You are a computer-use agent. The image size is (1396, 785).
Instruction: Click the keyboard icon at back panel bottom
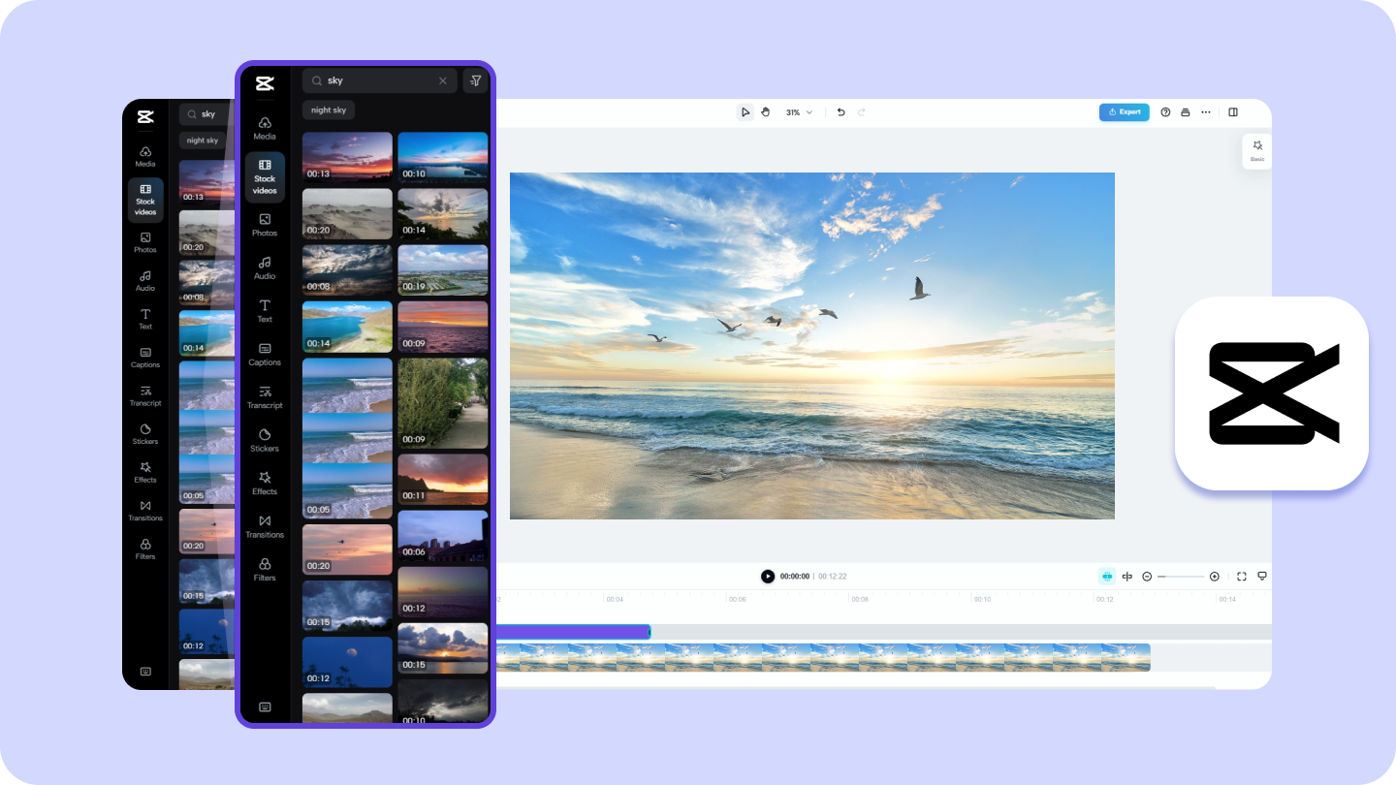[x=145, y=671]
